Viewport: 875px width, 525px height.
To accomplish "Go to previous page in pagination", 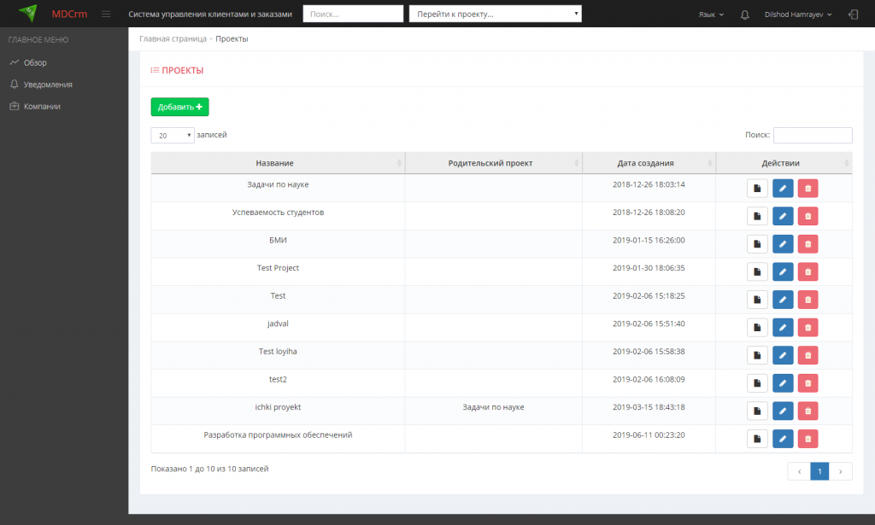I will coord(799,471).
